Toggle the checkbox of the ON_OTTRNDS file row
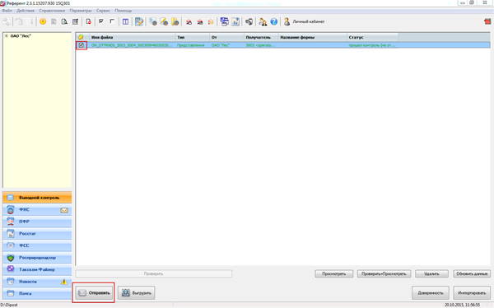Image resolution: width=494 pixels, height=308 pixels. 82,45
